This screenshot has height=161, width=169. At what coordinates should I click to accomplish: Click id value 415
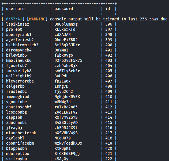(x=109, y=122)
